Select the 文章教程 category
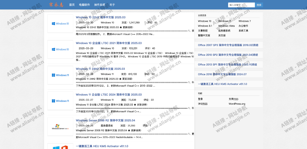 [x=203, y=31]
